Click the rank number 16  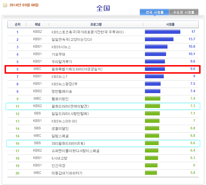point(17,143)
